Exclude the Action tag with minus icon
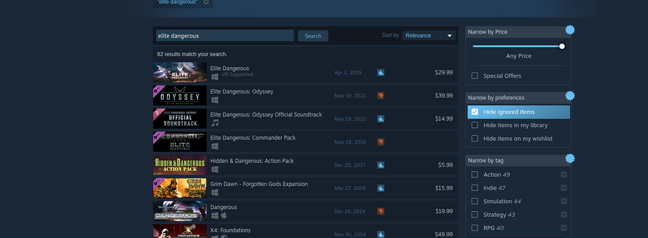Image resolution: width=648 pixels, height=238 pixels. pyautogui.click(x=563, y=174)
